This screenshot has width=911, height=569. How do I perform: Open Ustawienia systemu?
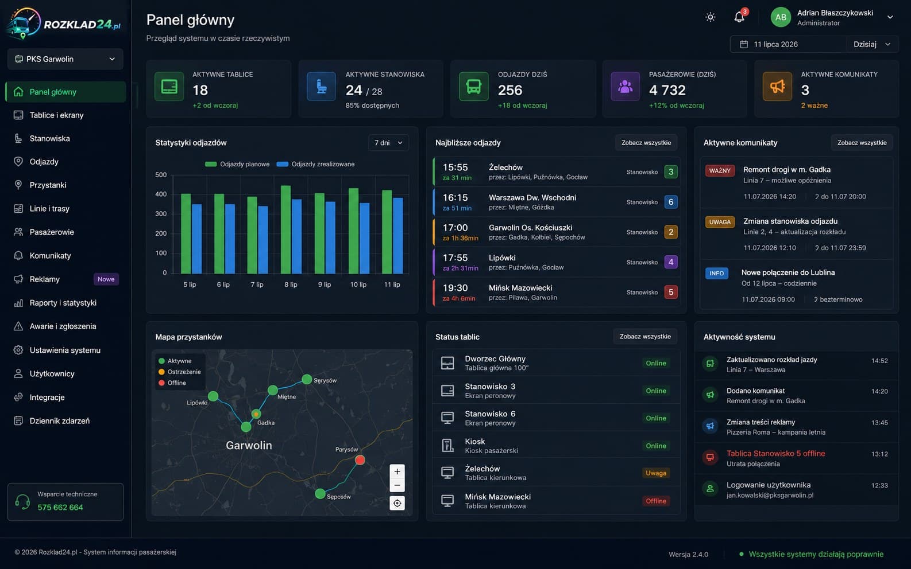coord(65,350)
